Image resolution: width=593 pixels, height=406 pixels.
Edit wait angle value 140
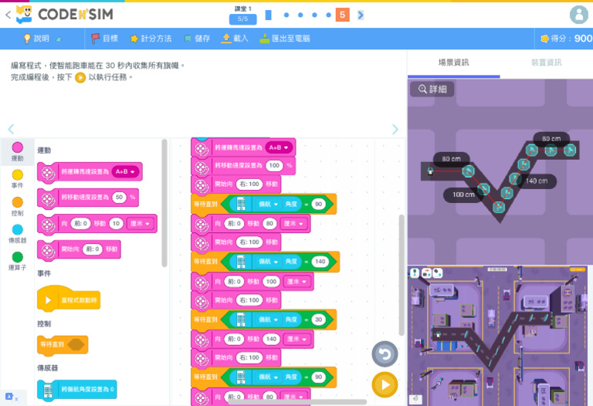pyautogui.click(x=320, y=262)
